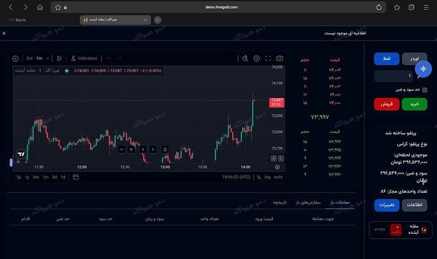The height and width of the screenshot is (259, 437).
Task: Open the candlestick chart style selector
Action: [59, 58]
